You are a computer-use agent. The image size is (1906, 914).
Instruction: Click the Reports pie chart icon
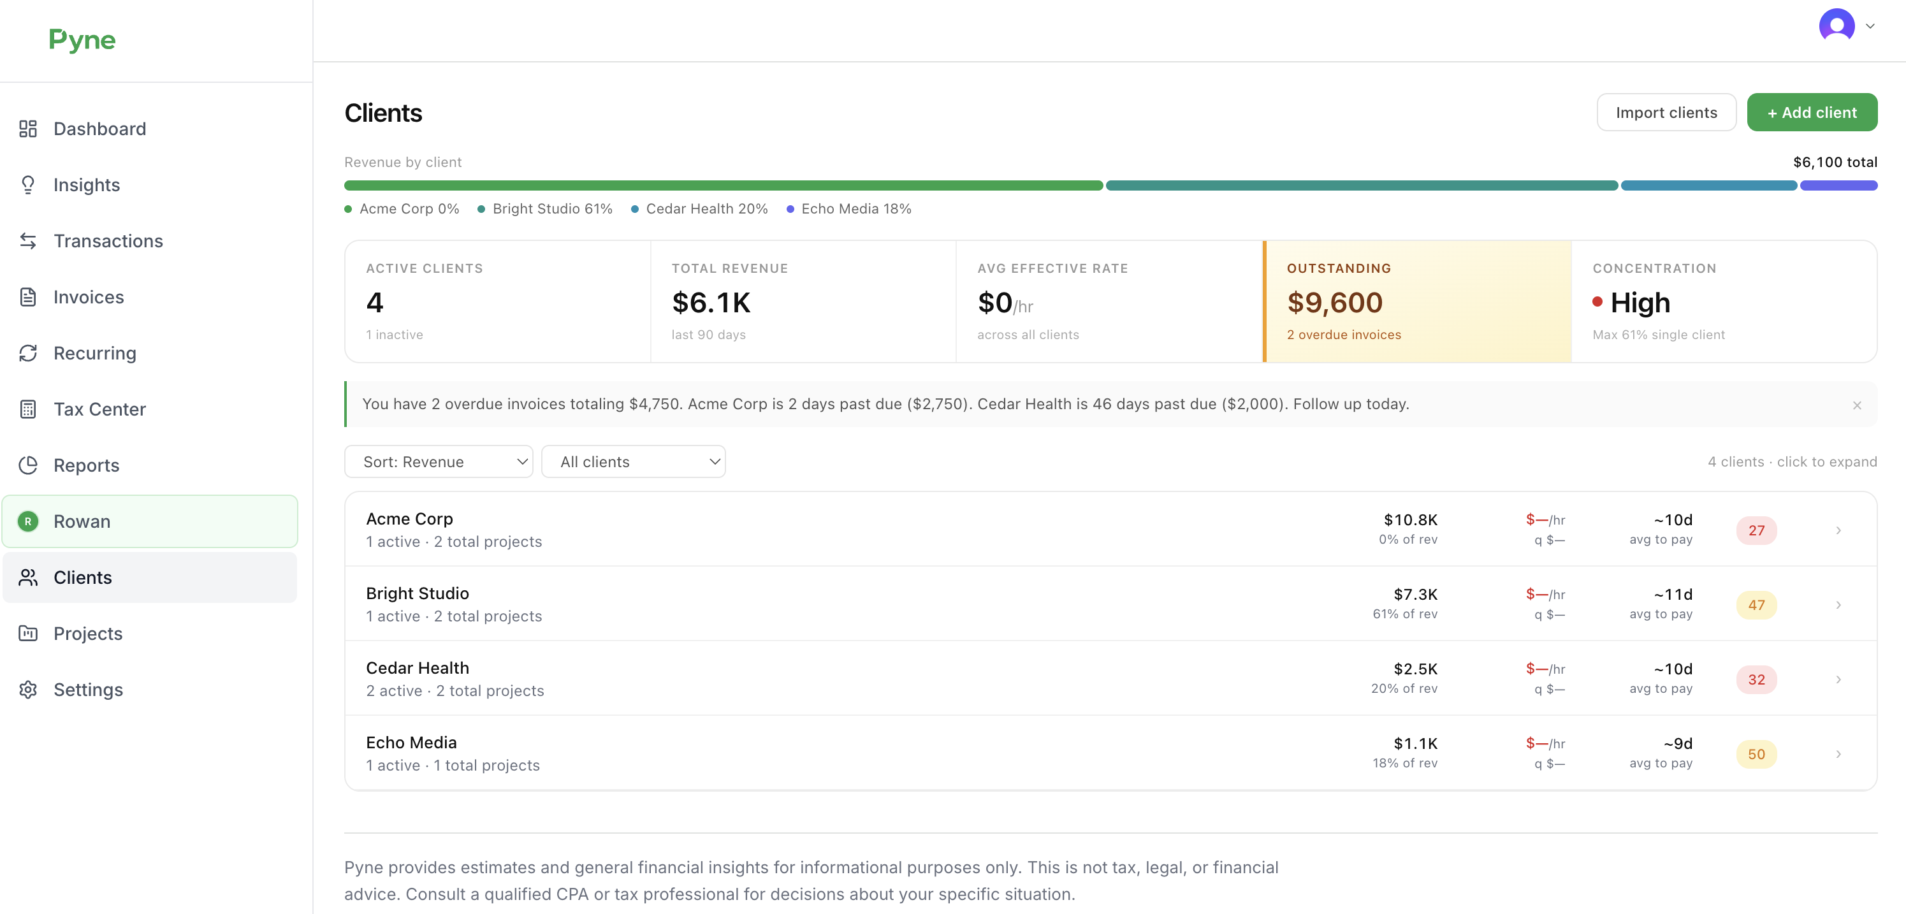28,465
